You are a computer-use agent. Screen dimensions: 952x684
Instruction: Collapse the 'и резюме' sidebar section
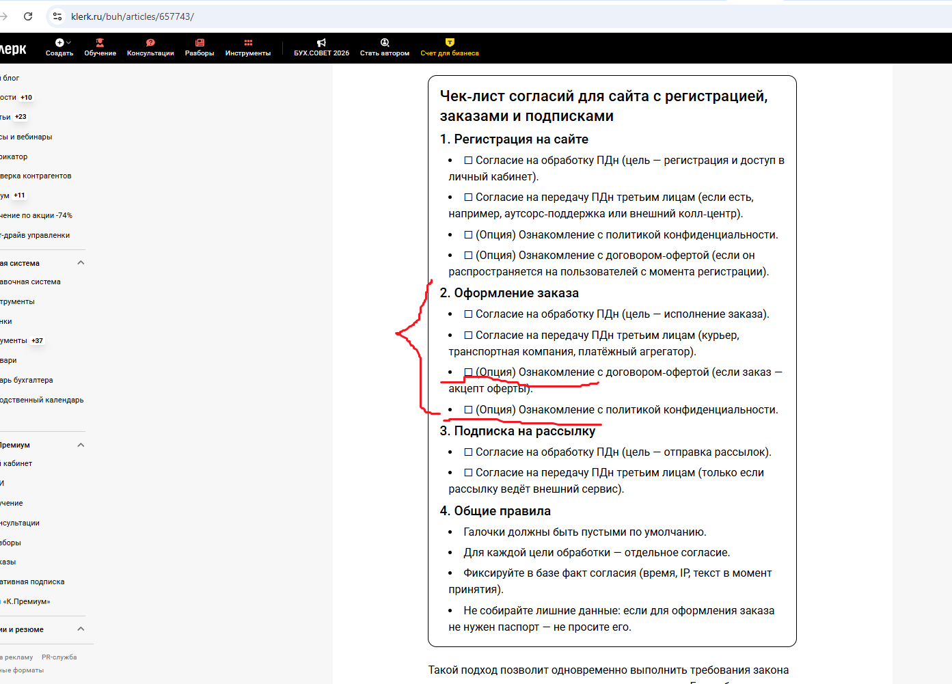[81, 629]
